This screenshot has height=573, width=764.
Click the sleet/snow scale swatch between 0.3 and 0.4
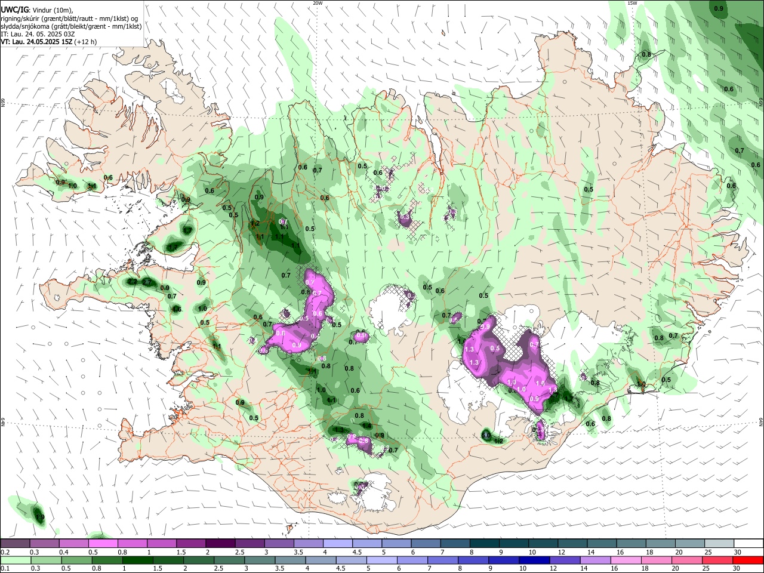(x=44, y=543)
